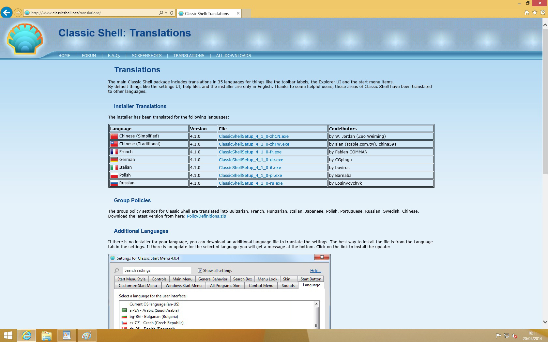Click the German flag icon
The width and height of the screenshot is (548, 342).
114,160
